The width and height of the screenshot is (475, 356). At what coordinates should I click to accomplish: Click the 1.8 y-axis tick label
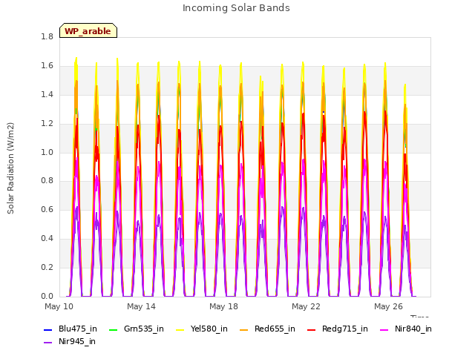pyautogui.click(x=47, y=37)
